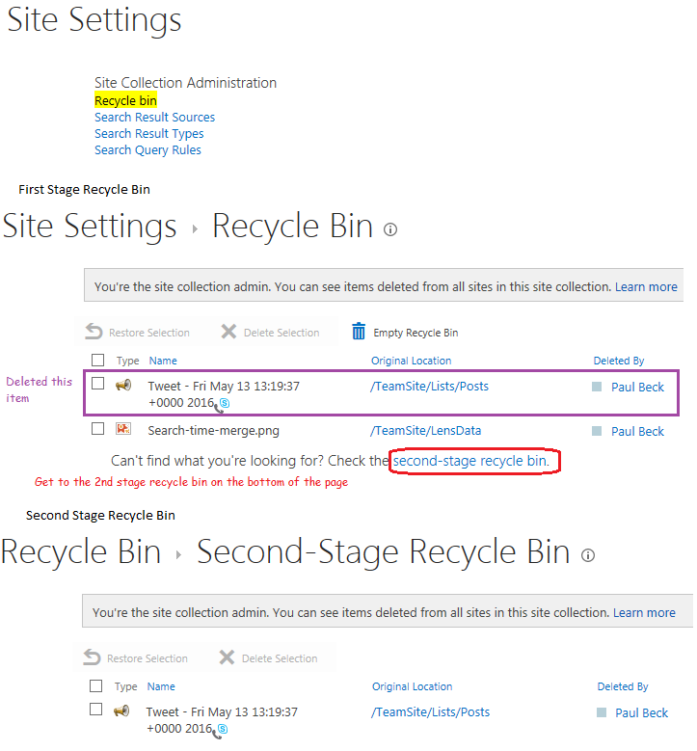Click Skype call icon after second-stage Tweet date
The image size is (697, 751).
click(x=220, y=731)
